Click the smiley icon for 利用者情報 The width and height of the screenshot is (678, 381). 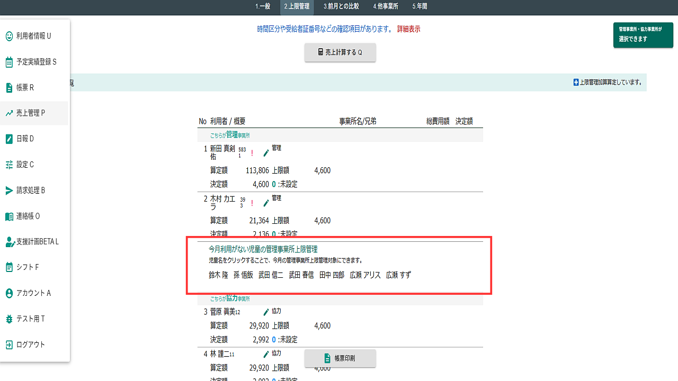click(9, 36)
